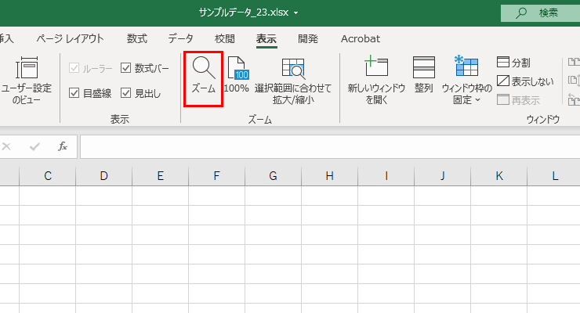
Task: Click the 分割 split window button
Action: pos(513,62)
